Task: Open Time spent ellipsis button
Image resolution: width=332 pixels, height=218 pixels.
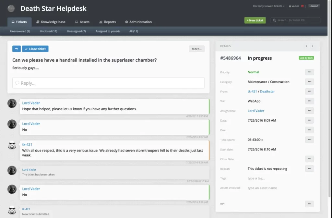Action: [x=310, y=139]
